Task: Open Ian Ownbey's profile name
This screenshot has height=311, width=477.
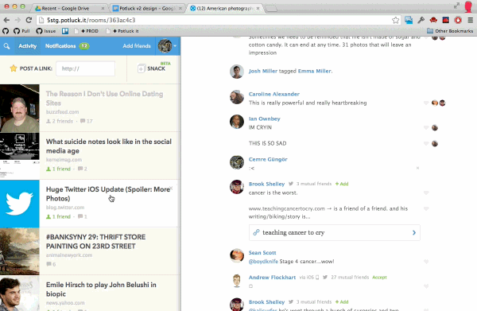Action: click(x=265, y=119)
